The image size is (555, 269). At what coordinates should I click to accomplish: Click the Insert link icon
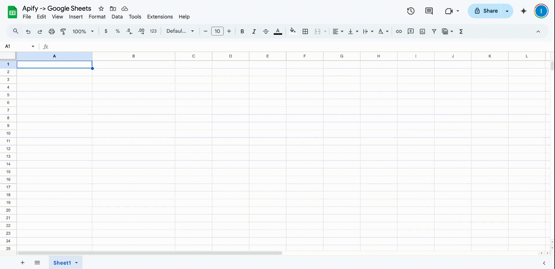point(399,31)
